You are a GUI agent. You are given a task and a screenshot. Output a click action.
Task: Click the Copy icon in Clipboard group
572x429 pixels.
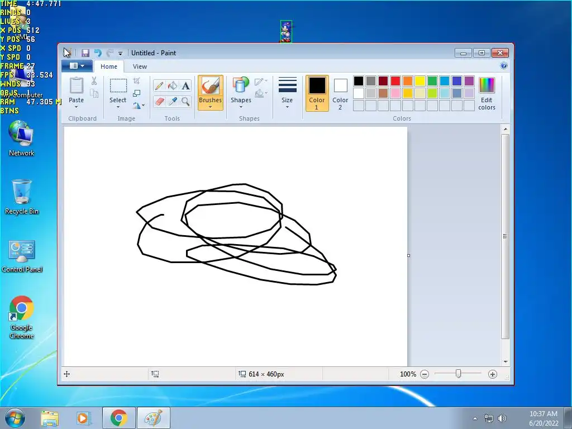tap(94, 94)
